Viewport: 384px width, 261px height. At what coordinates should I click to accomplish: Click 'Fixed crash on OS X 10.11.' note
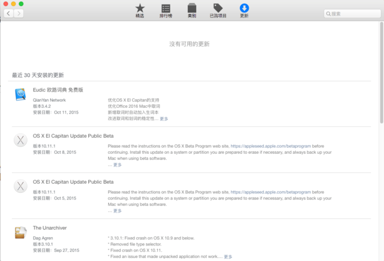(135, 250)
